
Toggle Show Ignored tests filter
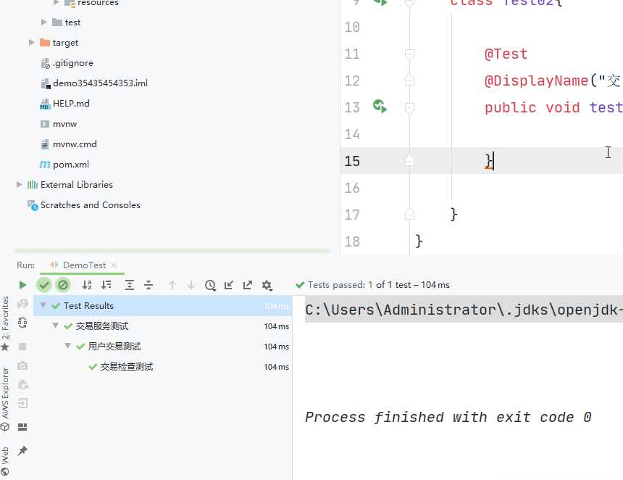63,285
